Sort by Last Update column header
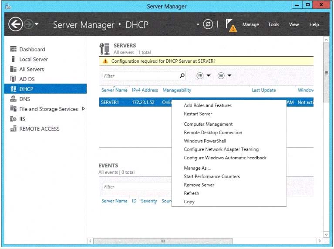 (263, 90)
